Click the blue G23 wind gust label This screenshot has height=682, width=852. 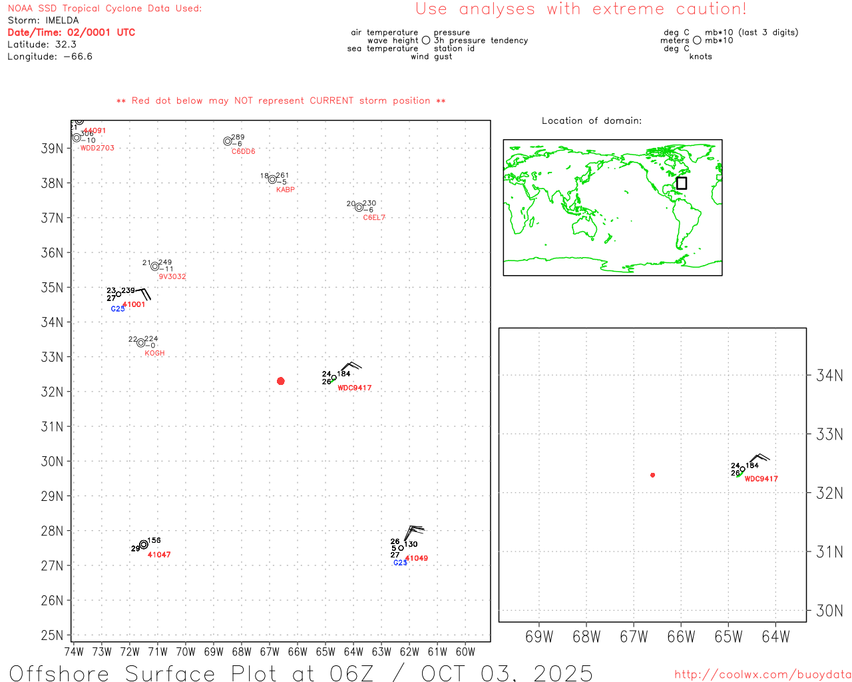[x=399, y=563]
